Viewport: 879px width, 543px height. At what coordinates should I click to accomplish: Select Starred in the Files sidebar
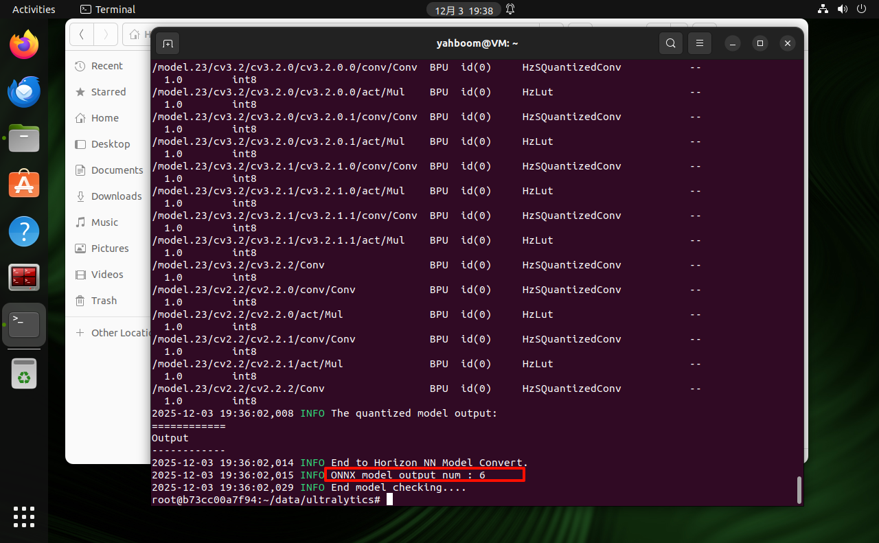[109, 92]
